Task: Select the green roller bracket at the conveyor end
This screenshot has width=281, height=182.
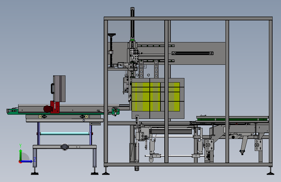Action: [x=116, y=111]
